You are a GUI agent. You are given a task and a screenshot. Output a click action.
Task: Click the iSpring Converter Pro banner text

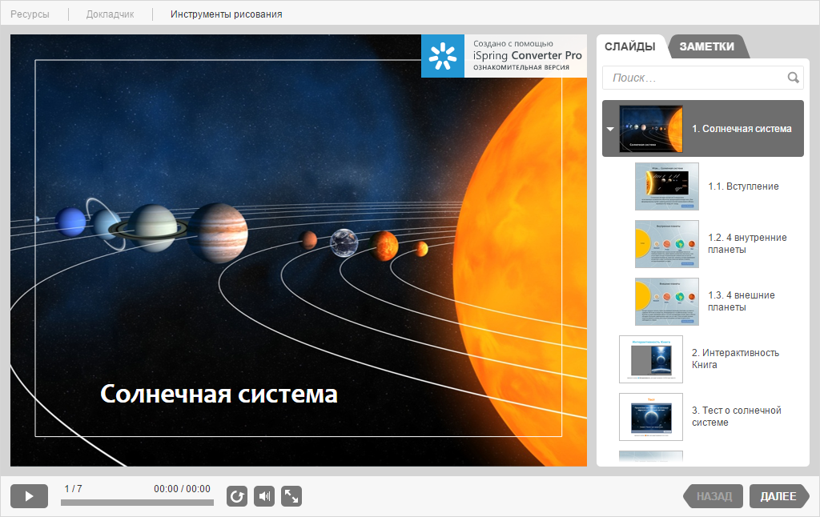[x=527, y=55]
